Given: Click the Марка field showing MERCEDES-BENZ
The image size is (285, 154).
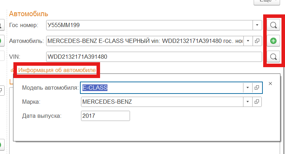Looking at the screenshot, I should pos(162,102).
